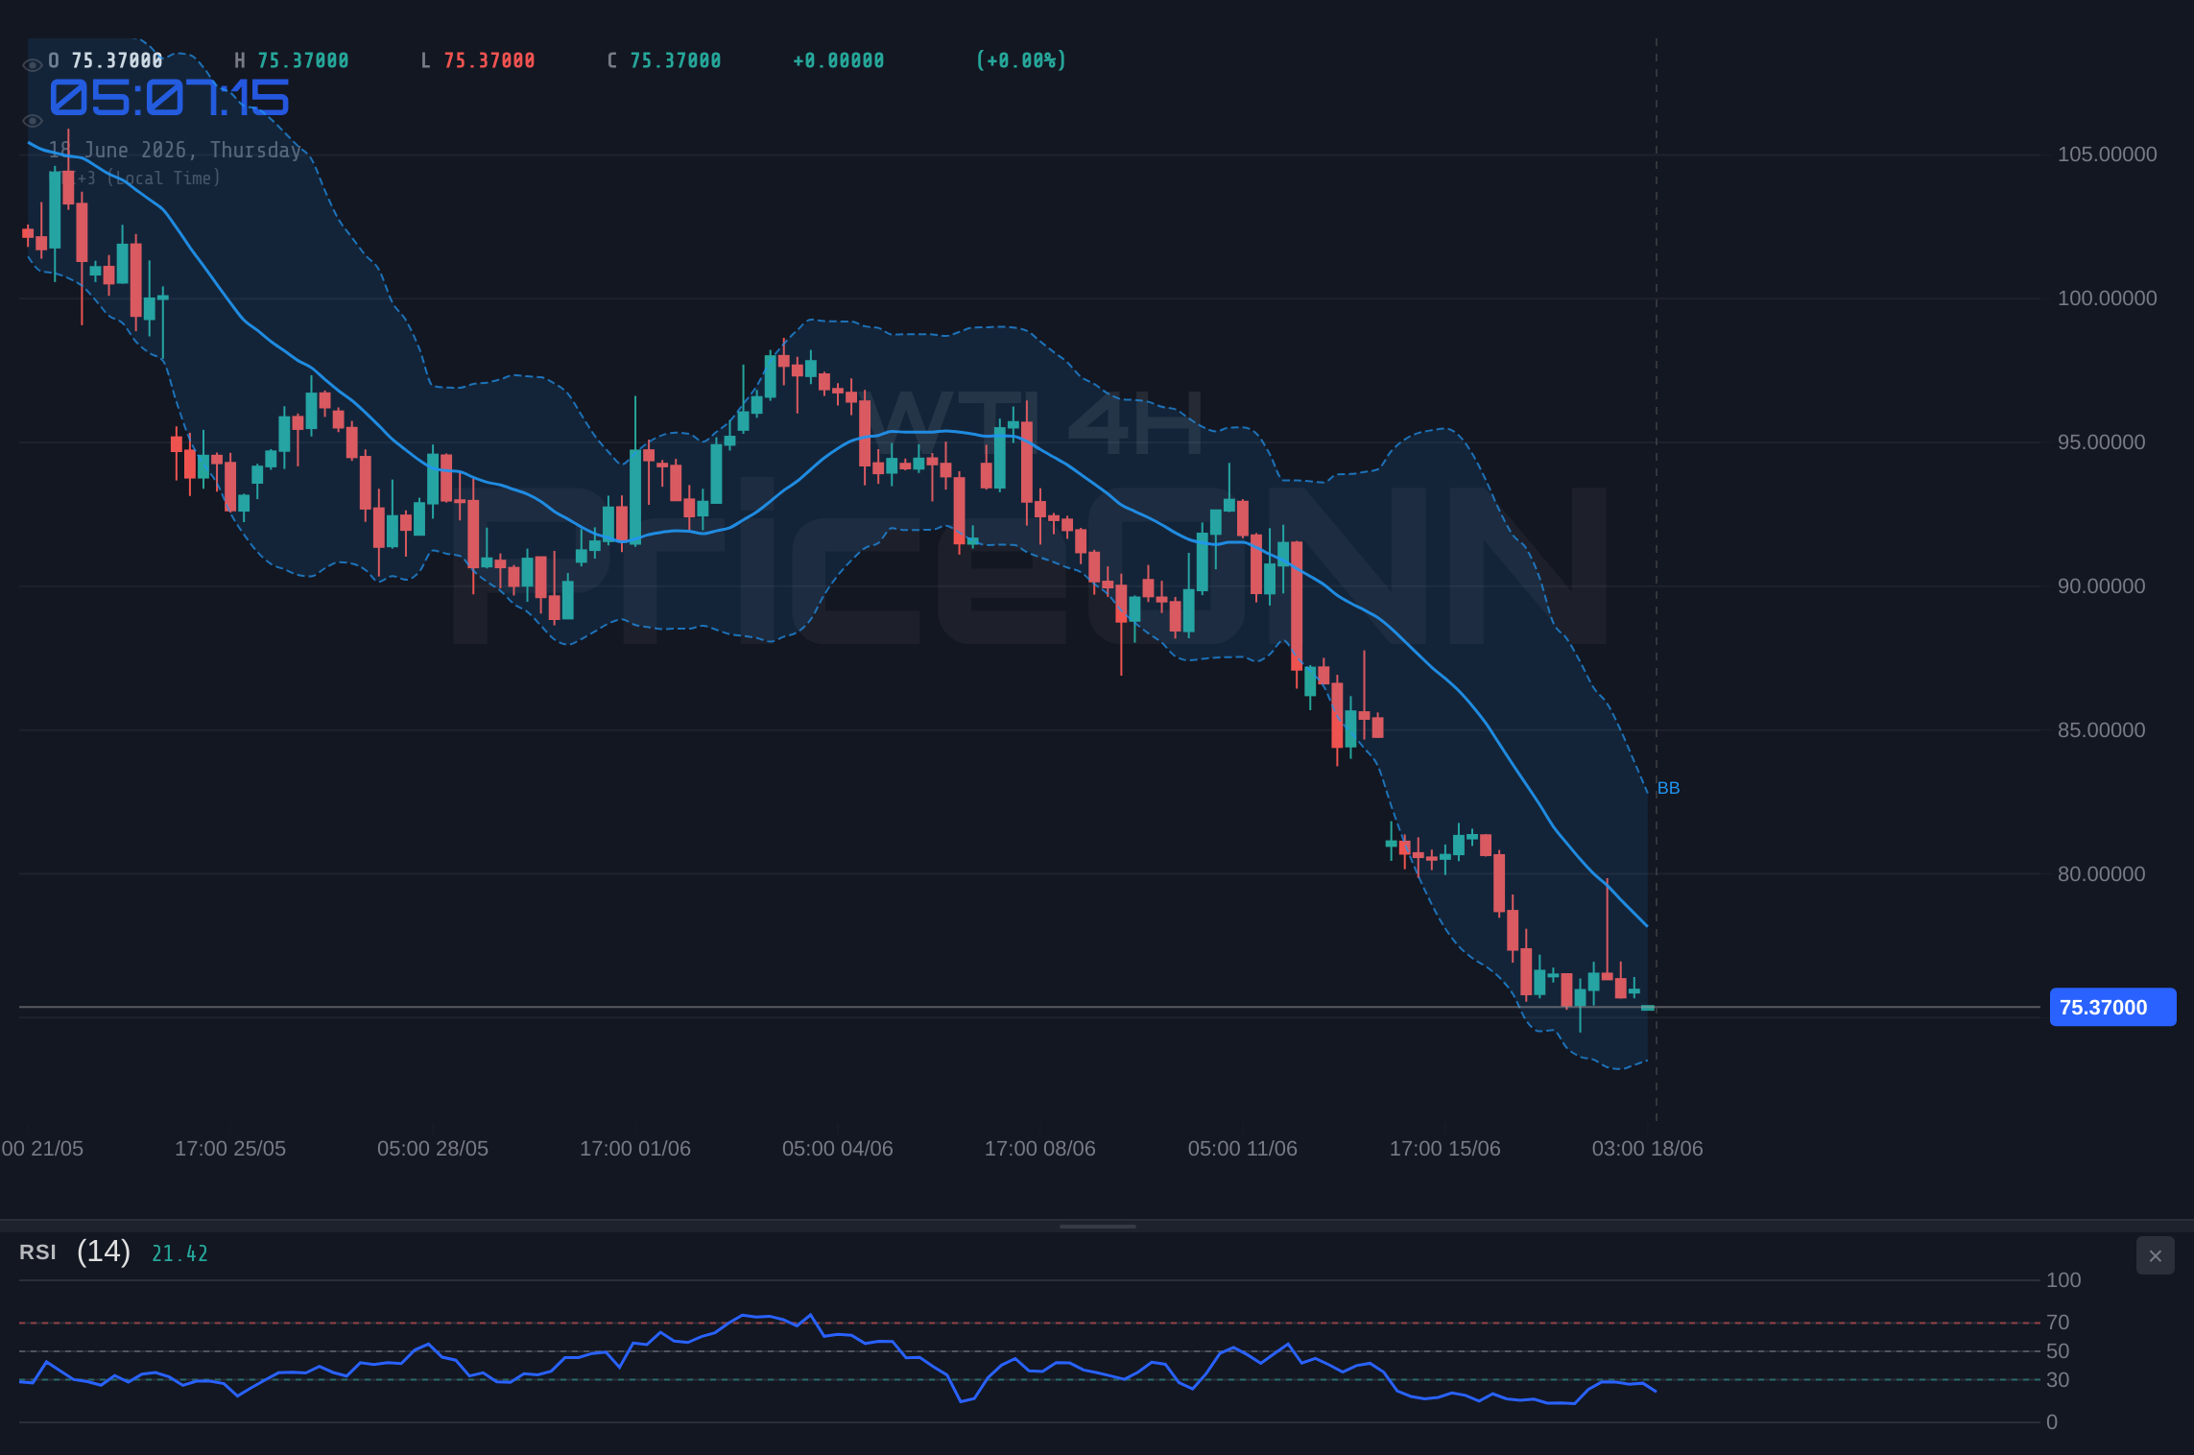2194x1455 pixels.
Task: Click the blue 75.37000 current price tag
Action: coord(2112,1007)
